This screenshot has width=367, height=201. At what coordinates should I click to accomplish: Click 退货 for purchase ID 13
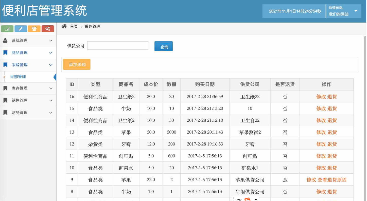332,132
